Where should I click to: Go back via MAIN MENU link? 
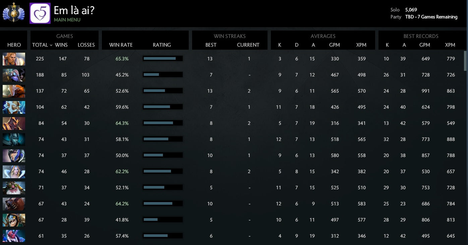(x=67, y=20)
